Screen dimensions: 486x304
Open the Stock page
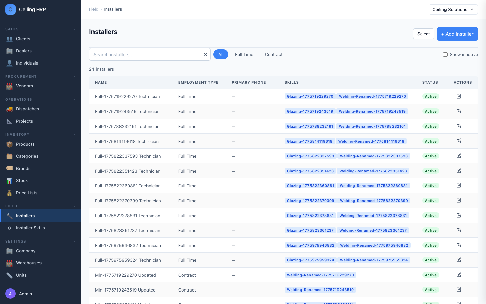tap(40, 181)
